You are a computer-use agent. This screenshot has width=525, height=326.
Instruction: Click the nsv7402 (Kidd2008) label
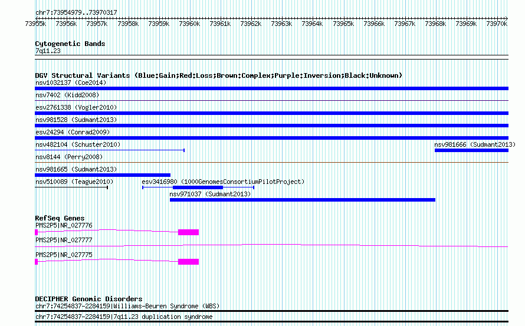[67, 95]
